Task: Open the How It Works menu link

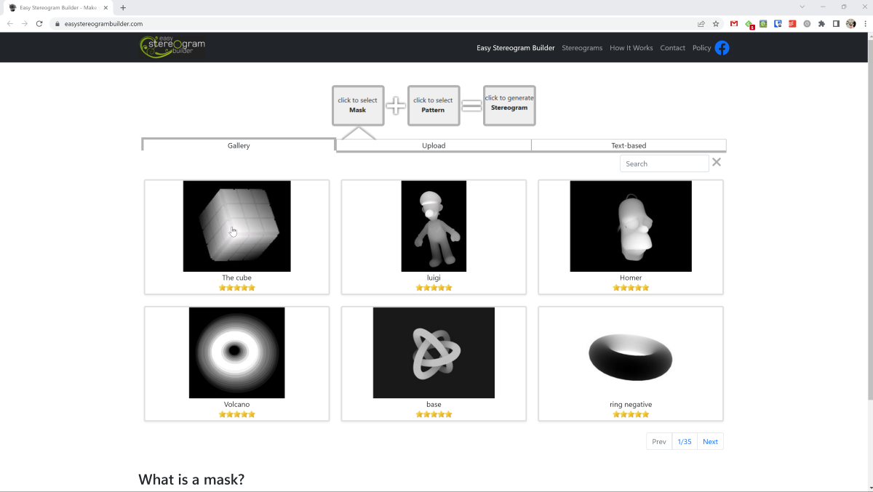Action: point(631,48)
